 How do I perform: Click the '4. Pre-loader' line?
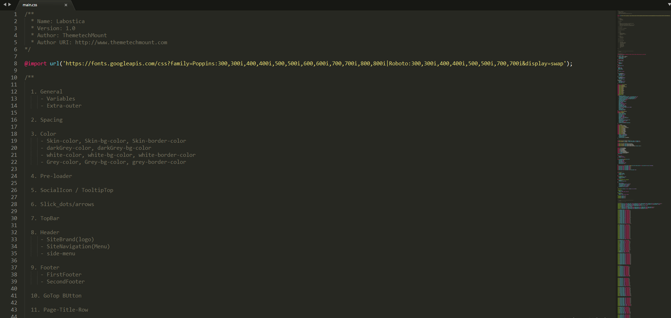(51, 176)
